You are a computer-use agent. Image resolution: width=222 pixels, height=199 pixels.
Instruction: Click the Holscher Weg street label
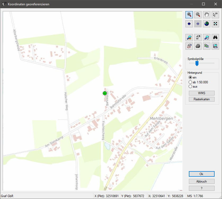[x=66, y=101]
